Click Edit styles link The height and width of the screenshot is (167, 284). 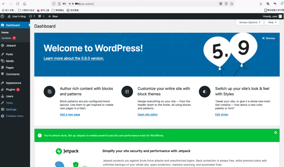(222, 115)
